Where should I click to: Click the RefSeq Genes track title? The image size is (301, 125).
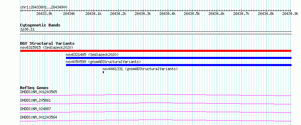[34, 88]
